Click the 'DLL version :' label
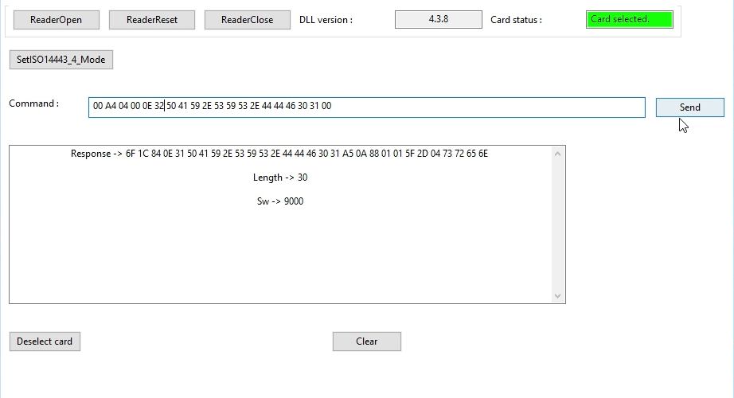This screenshot has height=398, width=734. (326, 20)
